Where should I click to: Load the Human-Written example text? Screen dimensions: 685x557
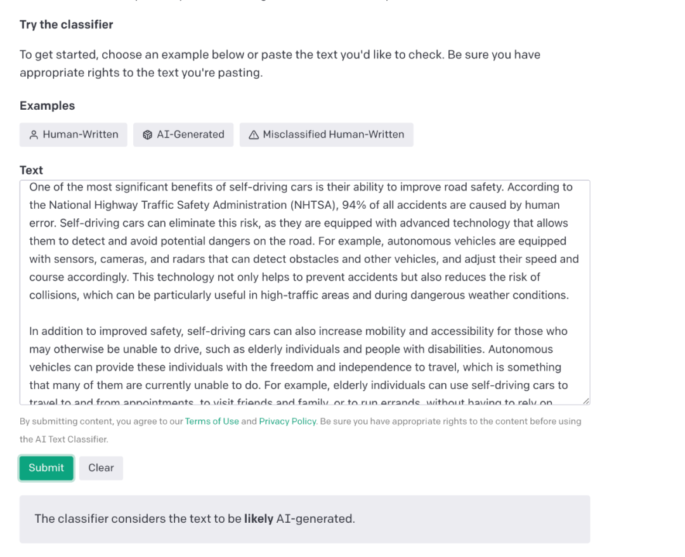[x=74, y=134]
